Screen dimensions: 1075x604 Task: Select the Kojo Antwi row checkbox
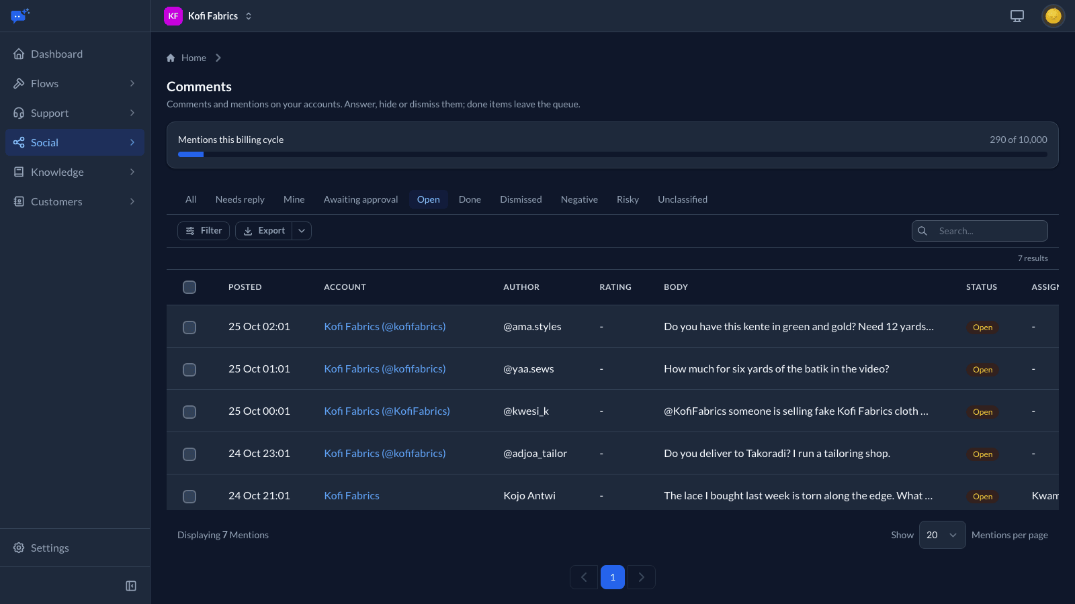coord(189,496)
